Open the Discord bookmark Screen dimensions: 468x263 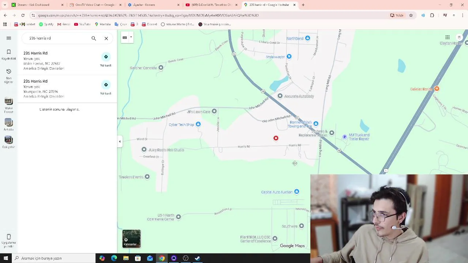point(149,24)
